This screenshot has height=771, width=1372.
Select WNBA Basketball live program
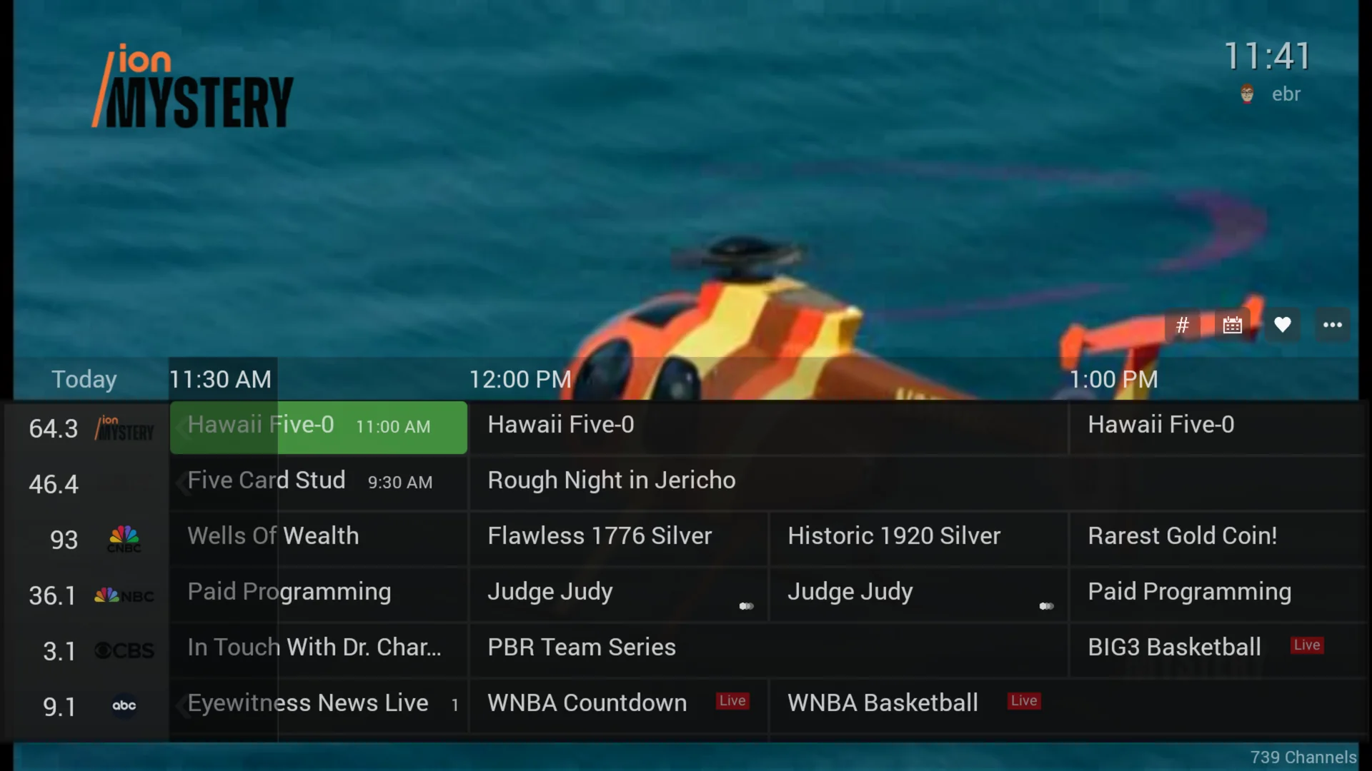(1067, 706)
